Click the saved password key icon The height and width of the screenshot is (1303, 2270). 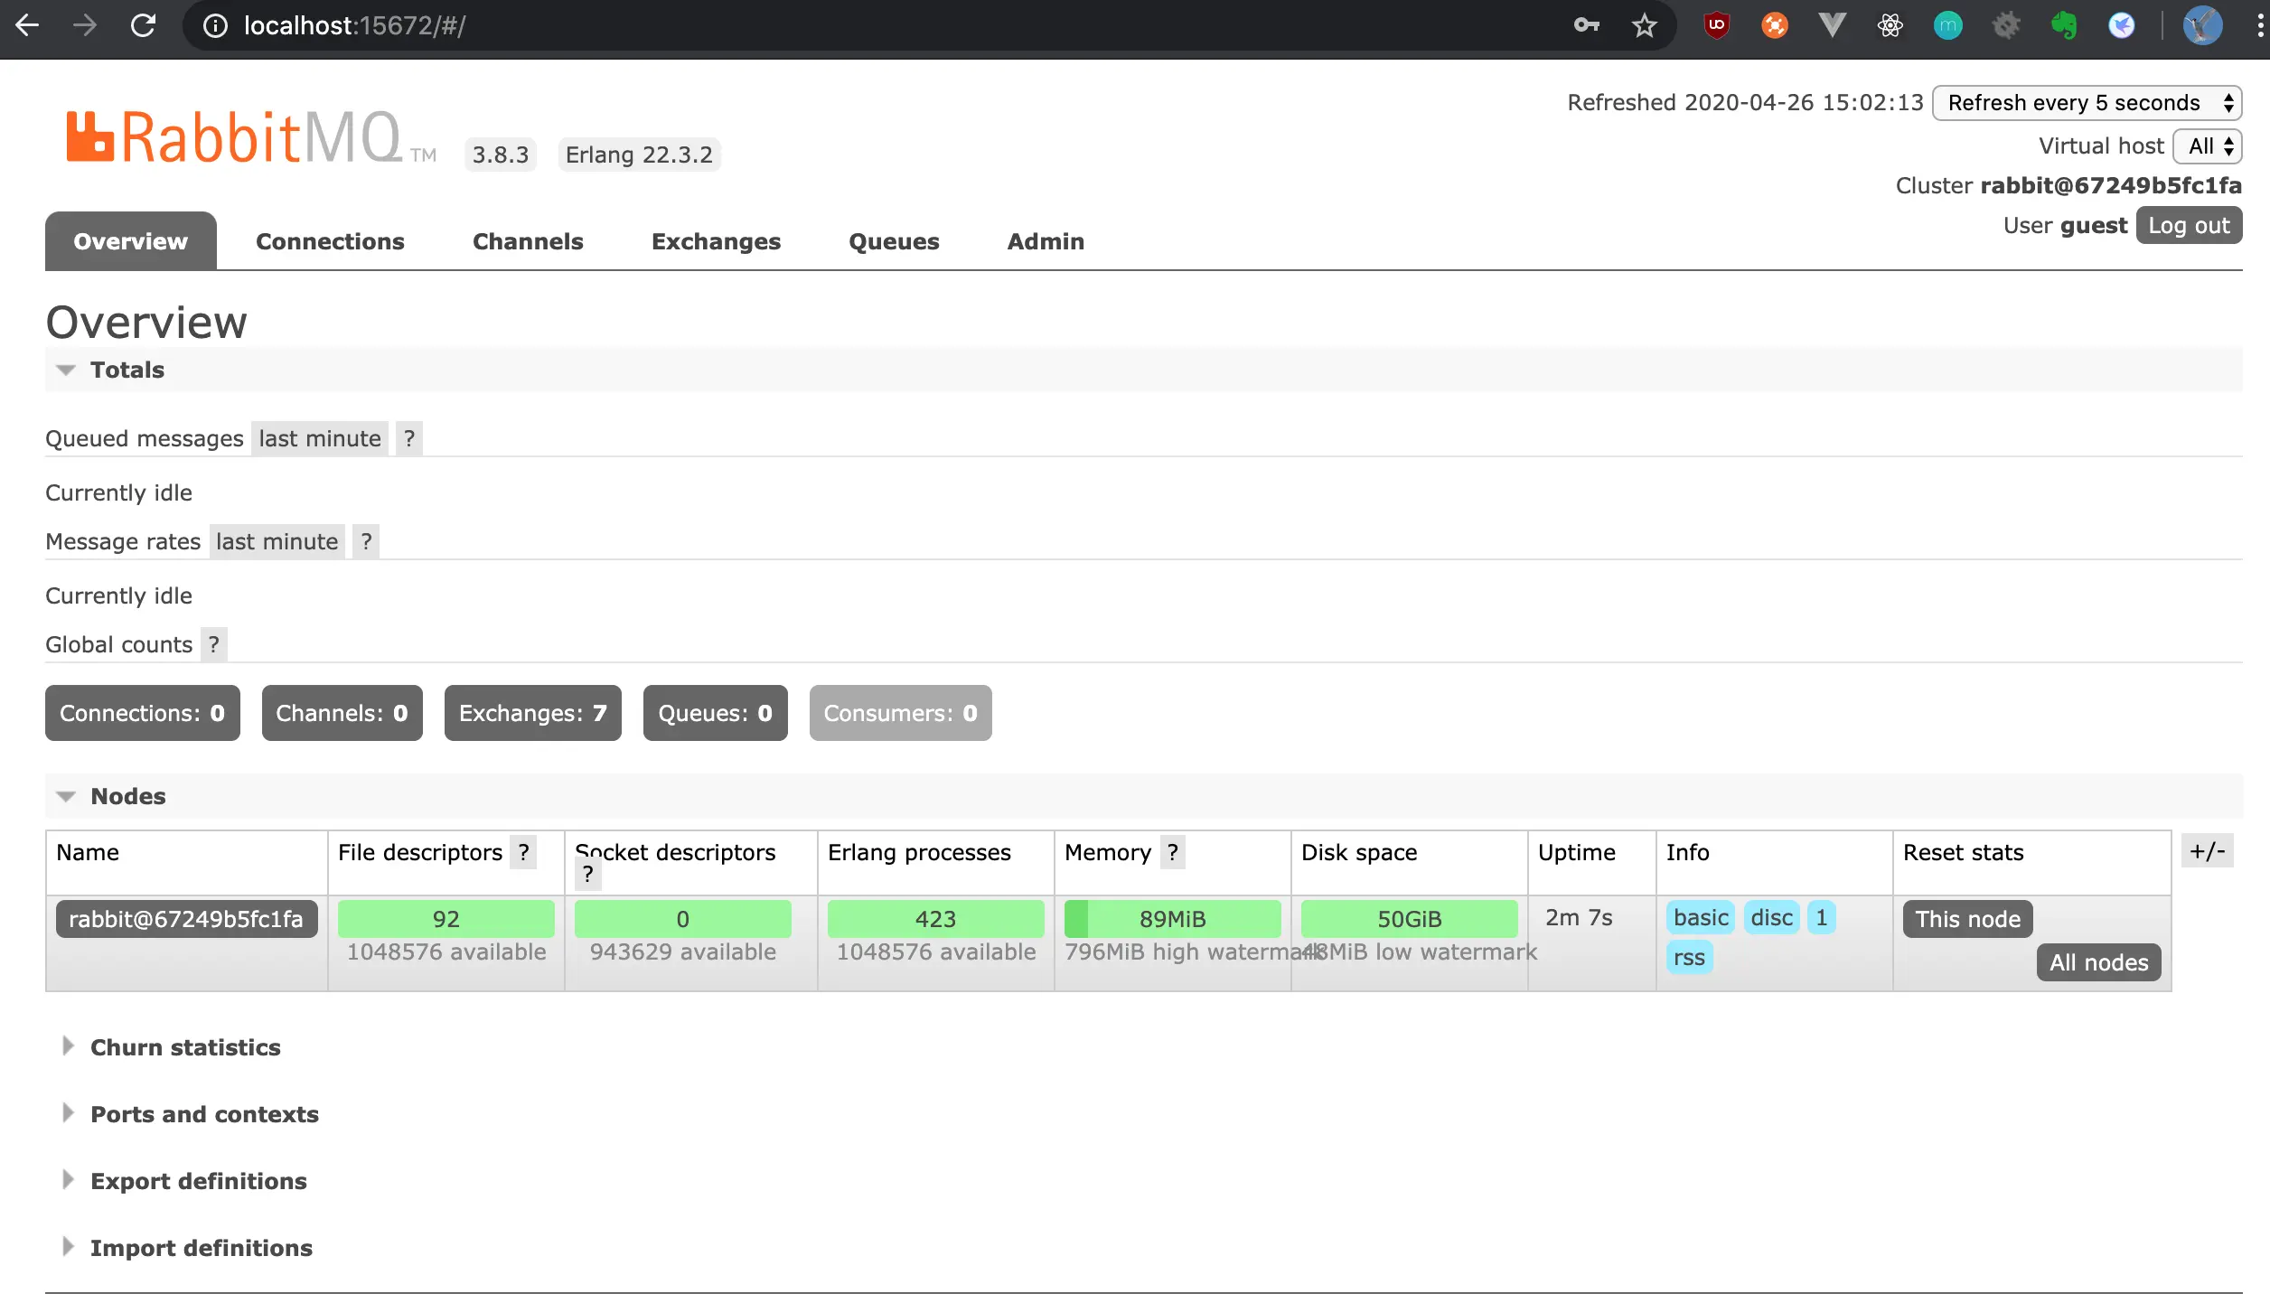tap(1586, 25)
